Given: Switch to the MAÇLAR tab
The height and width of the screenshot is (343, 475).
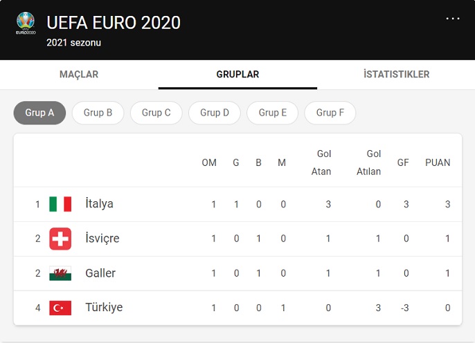Looking at the screenshot, I should point(79,75).
